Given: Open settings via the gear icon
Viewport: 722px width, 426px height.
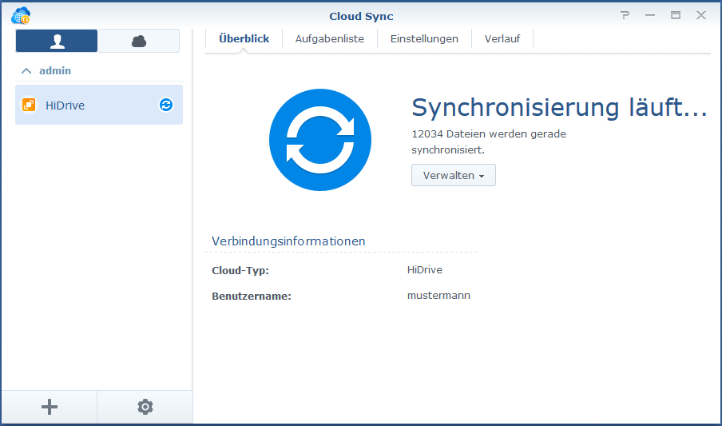Looking at the screenshot, I should tap(145, 407).
